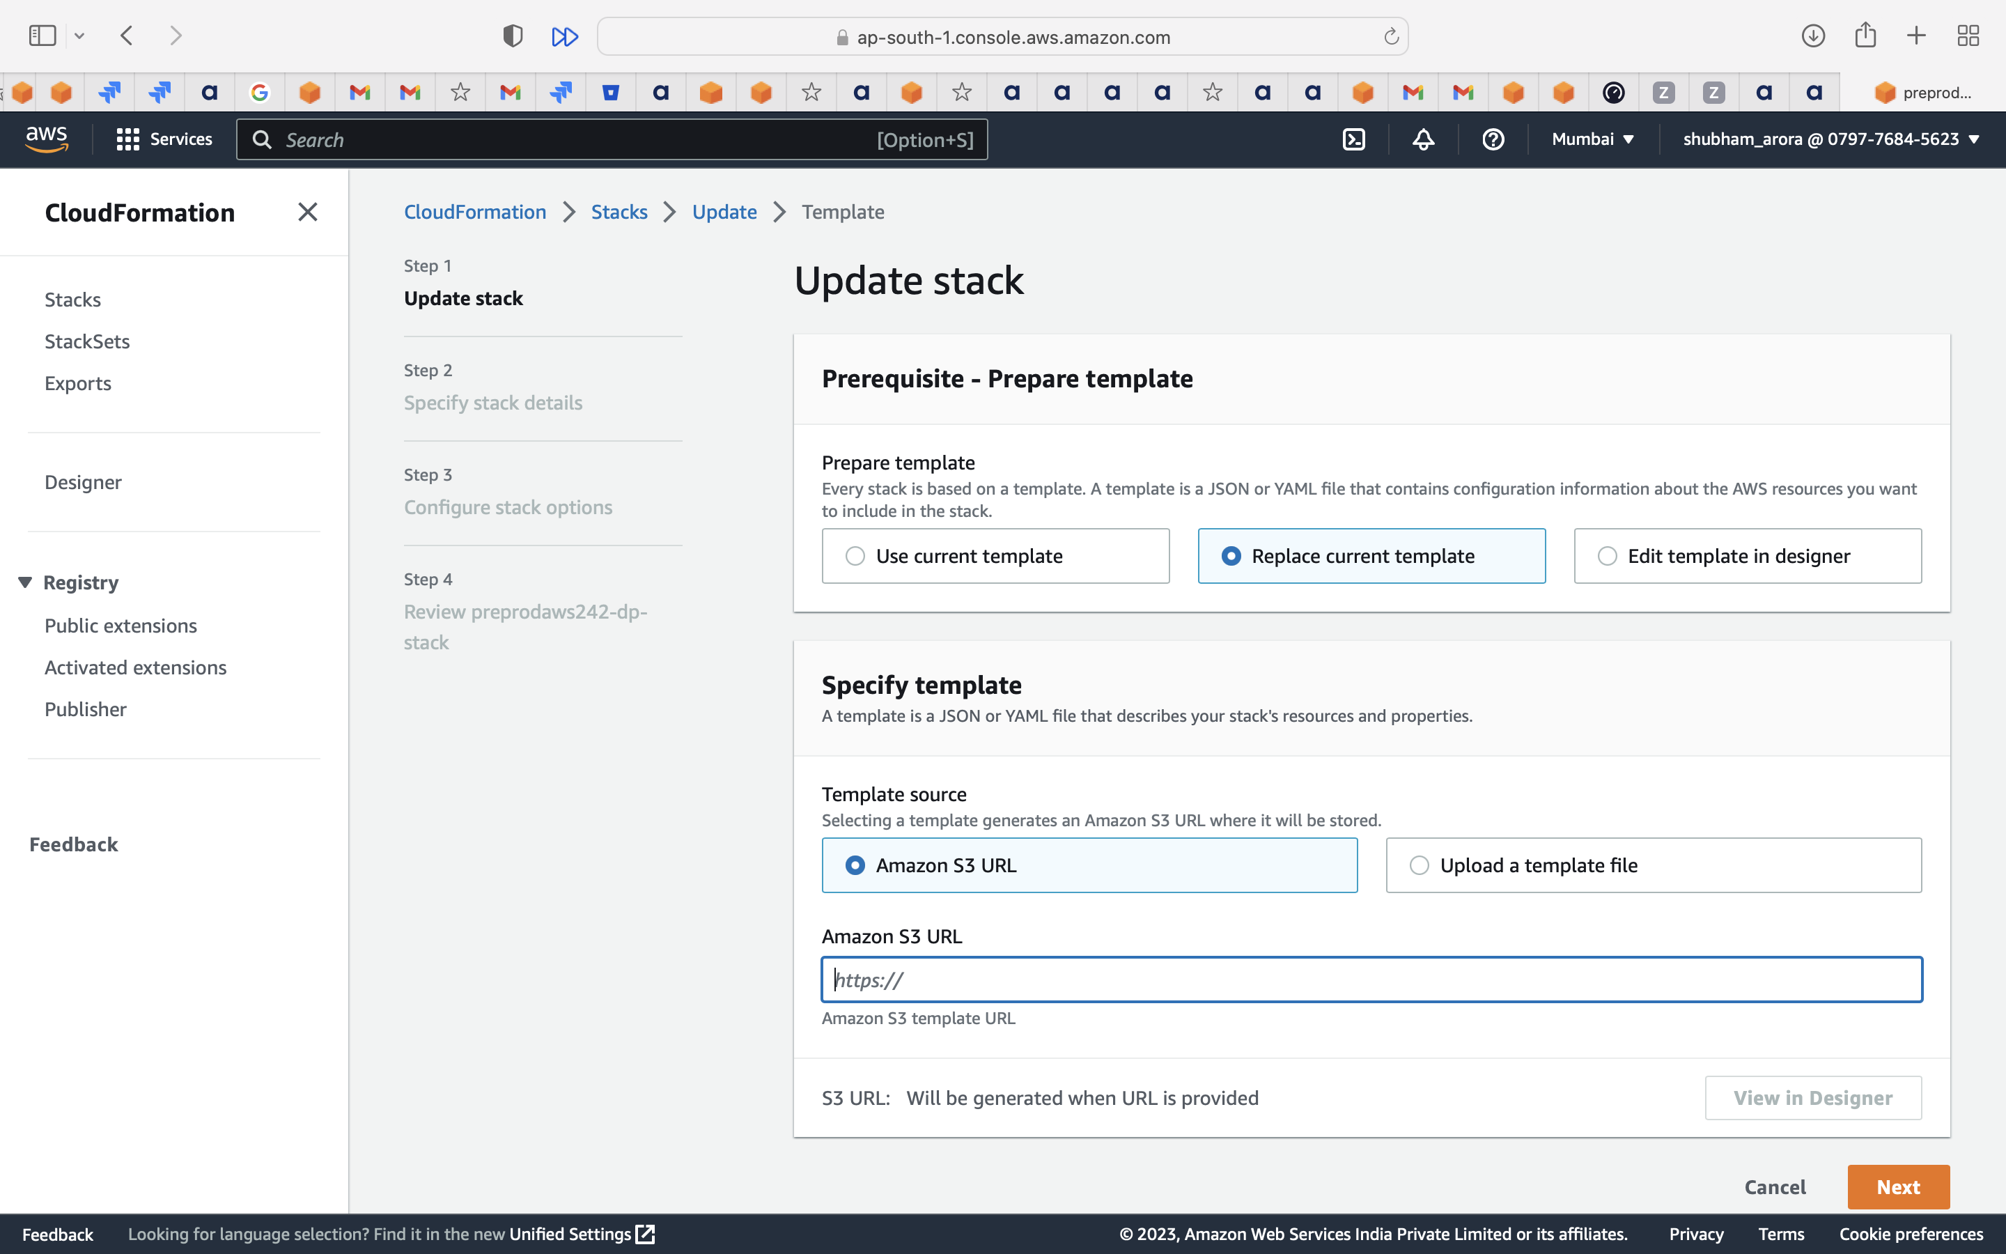Open a new tab with the plus icon
The image size is (2006, 1254).
(1916, 36)
